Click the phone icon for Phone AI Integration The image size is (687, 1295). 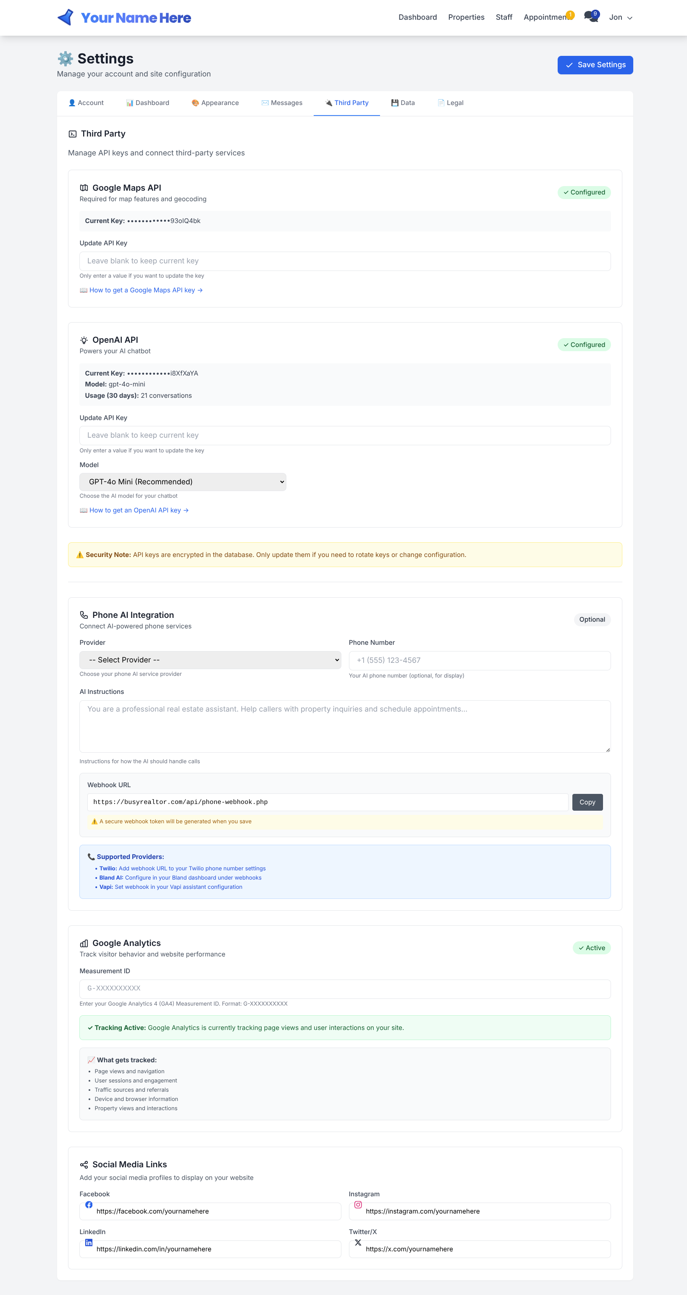[x=84, y=615]
